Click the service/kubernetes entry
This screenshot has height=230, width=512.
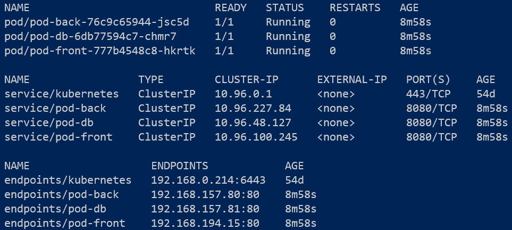point(61,94)
